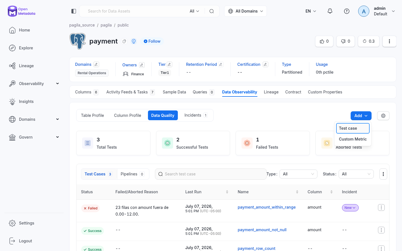Collapse the left sidebar panel
Viewport: 402px width, 251px height.
click(x=74, y=11)
